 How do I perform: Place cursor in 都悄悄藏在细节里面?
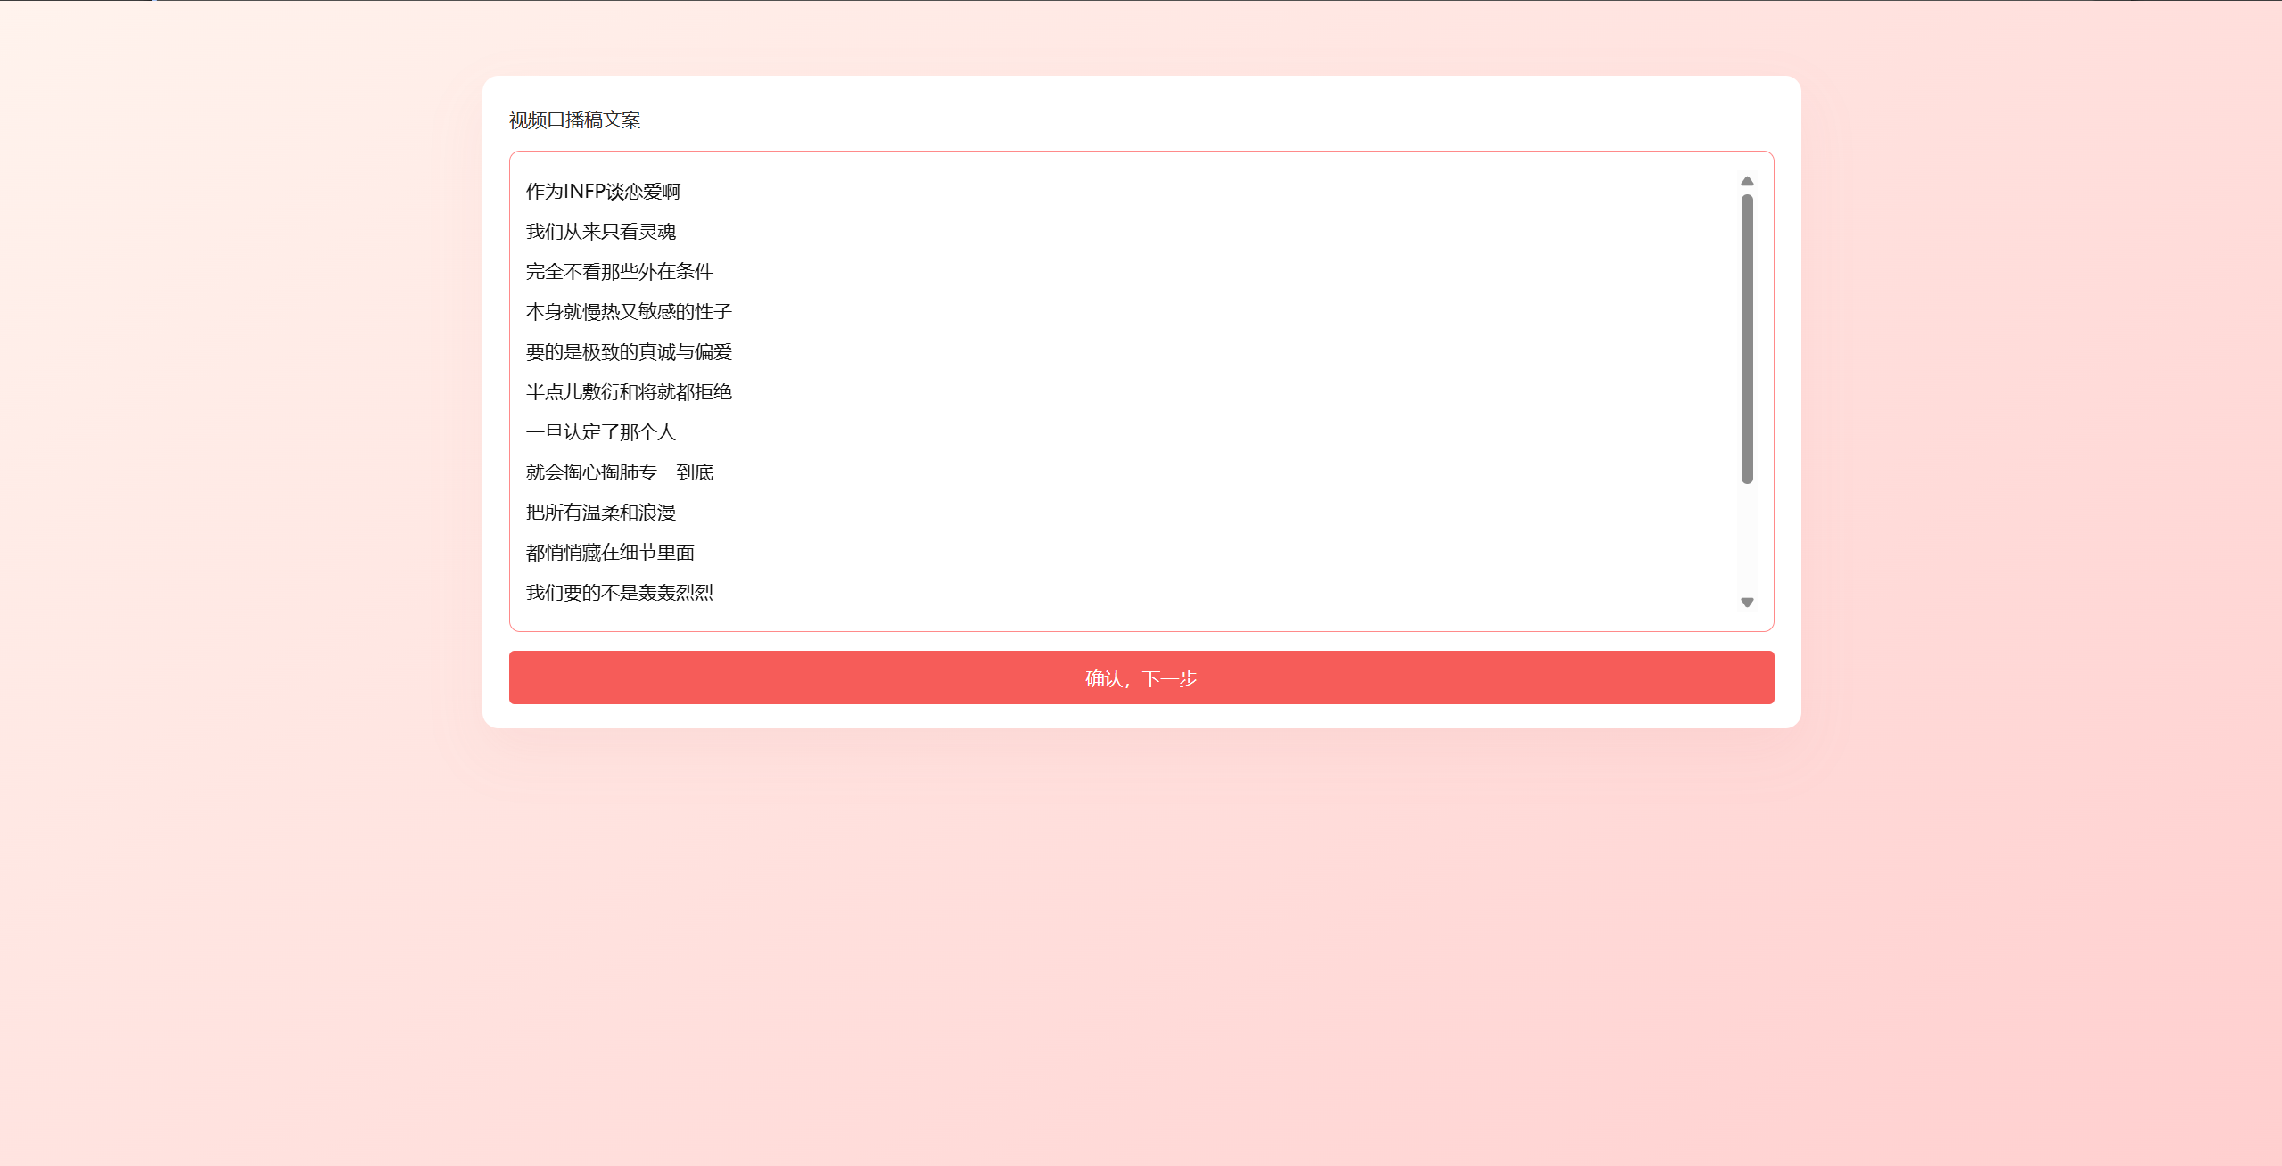[x=610, y=553]
